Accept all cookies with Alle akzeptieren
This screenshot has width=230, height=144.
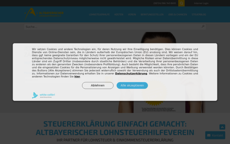(x=132, y=85)
